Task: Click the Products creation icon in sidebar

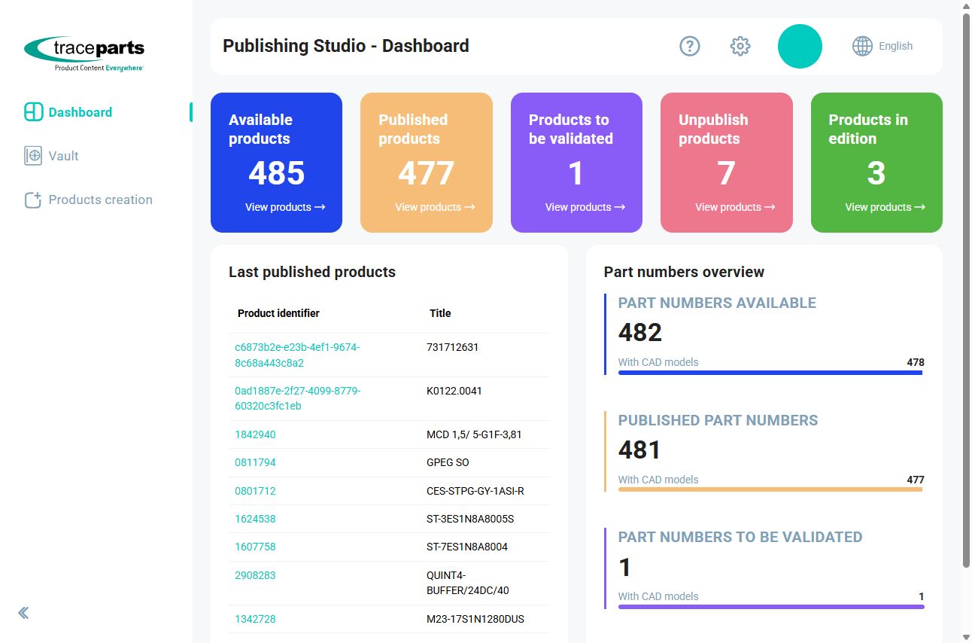Action: 33,200
